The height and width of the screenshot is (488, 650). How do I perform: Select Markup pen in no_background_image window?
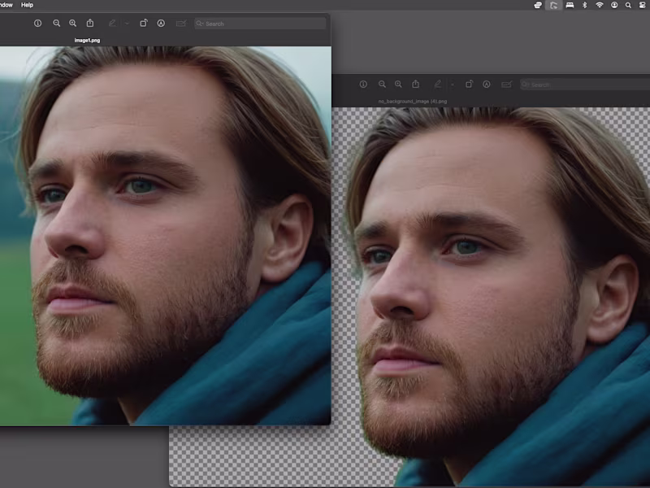[437, 85]
